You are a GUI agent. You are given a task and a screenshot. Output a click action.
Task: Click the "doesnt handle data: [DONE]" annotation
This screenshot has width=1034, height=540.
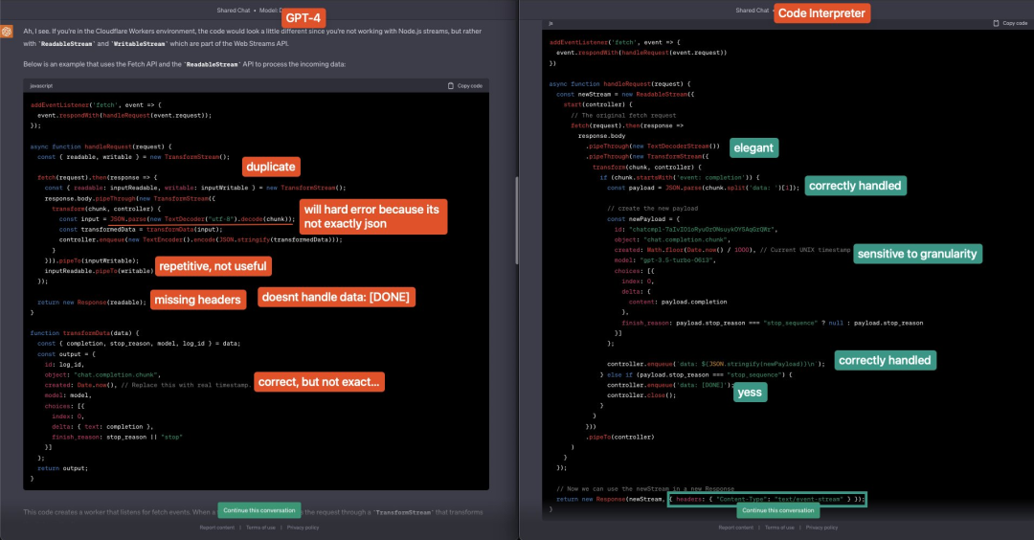pos(335,298)
